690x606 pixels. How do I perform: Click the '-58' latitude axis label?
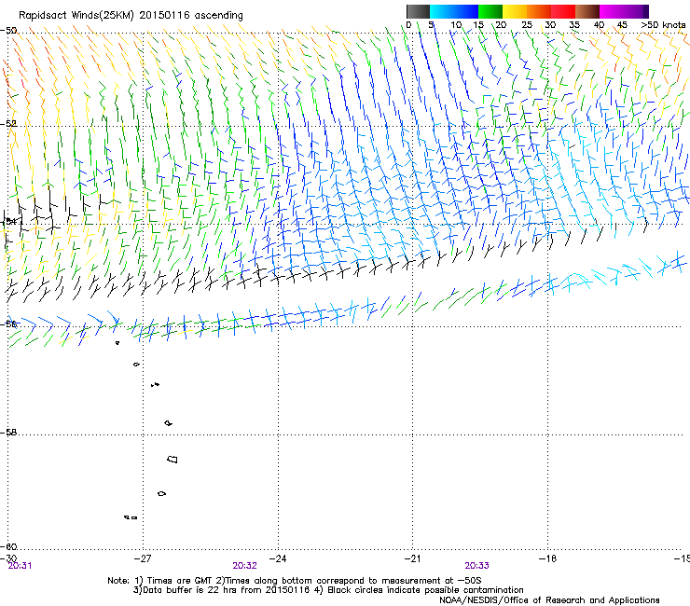[8, 433]
